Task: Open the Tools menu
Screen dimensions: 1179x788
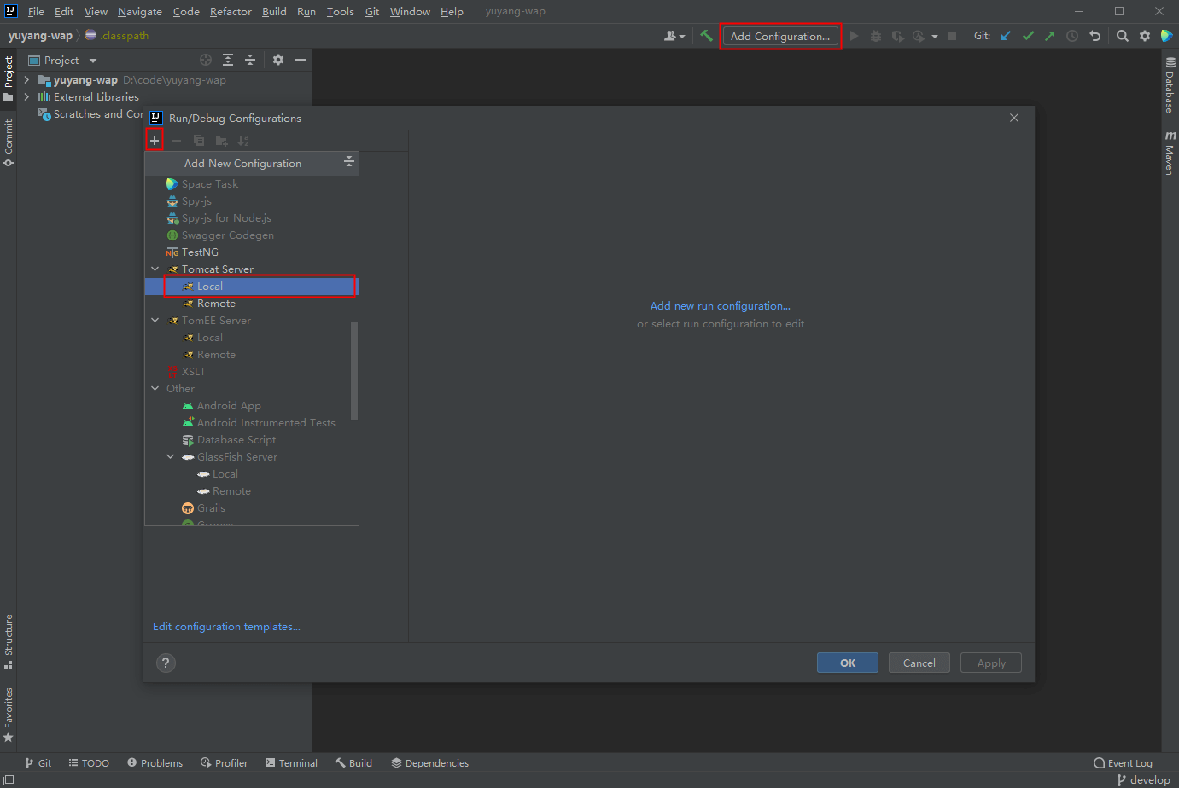Action: click(340, 11)
